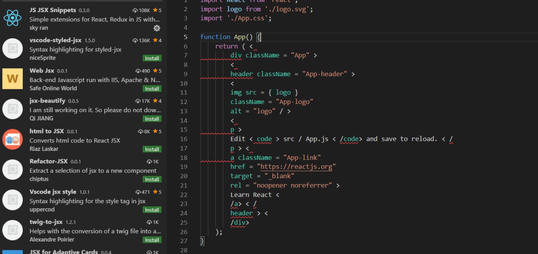Click download count icon for Refactor-JSX

(149, 162)
